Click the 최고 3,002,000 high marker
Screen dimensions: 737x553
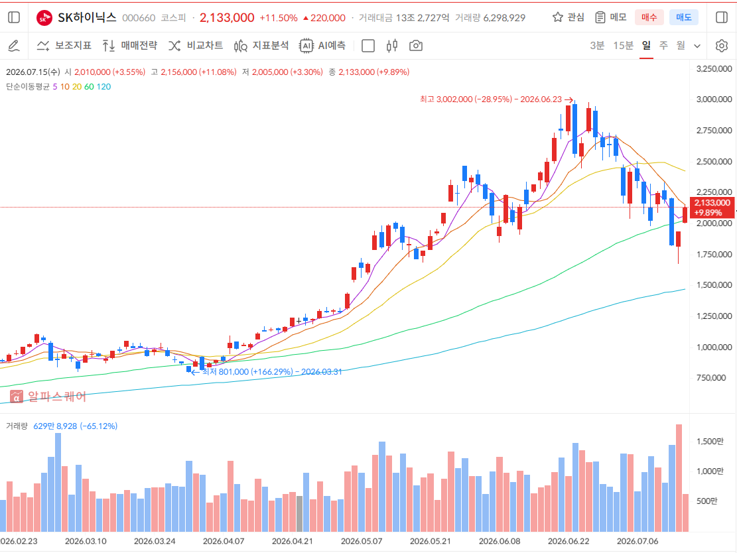point(496,99)
